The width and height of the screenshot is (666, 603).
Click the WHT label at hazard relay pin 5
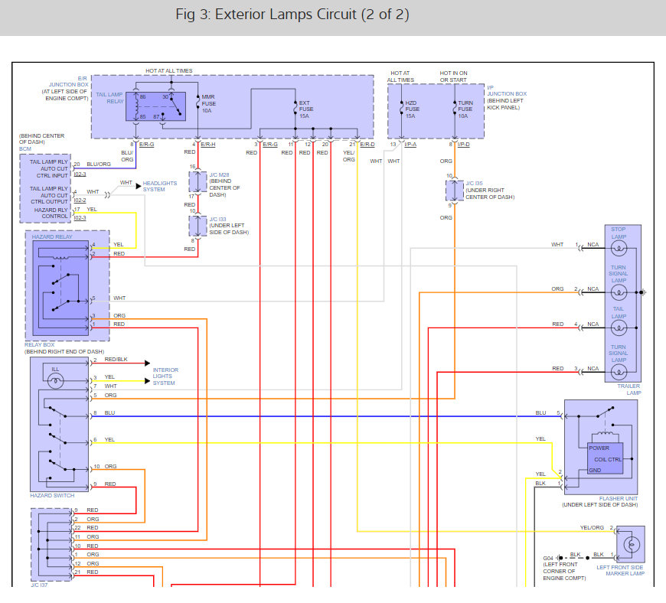click(x=119, y=298)
